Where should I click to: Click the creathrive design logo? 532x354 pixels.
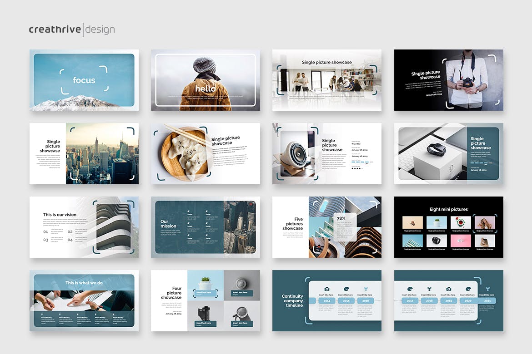pyautogui.click(x=72, y=30)
